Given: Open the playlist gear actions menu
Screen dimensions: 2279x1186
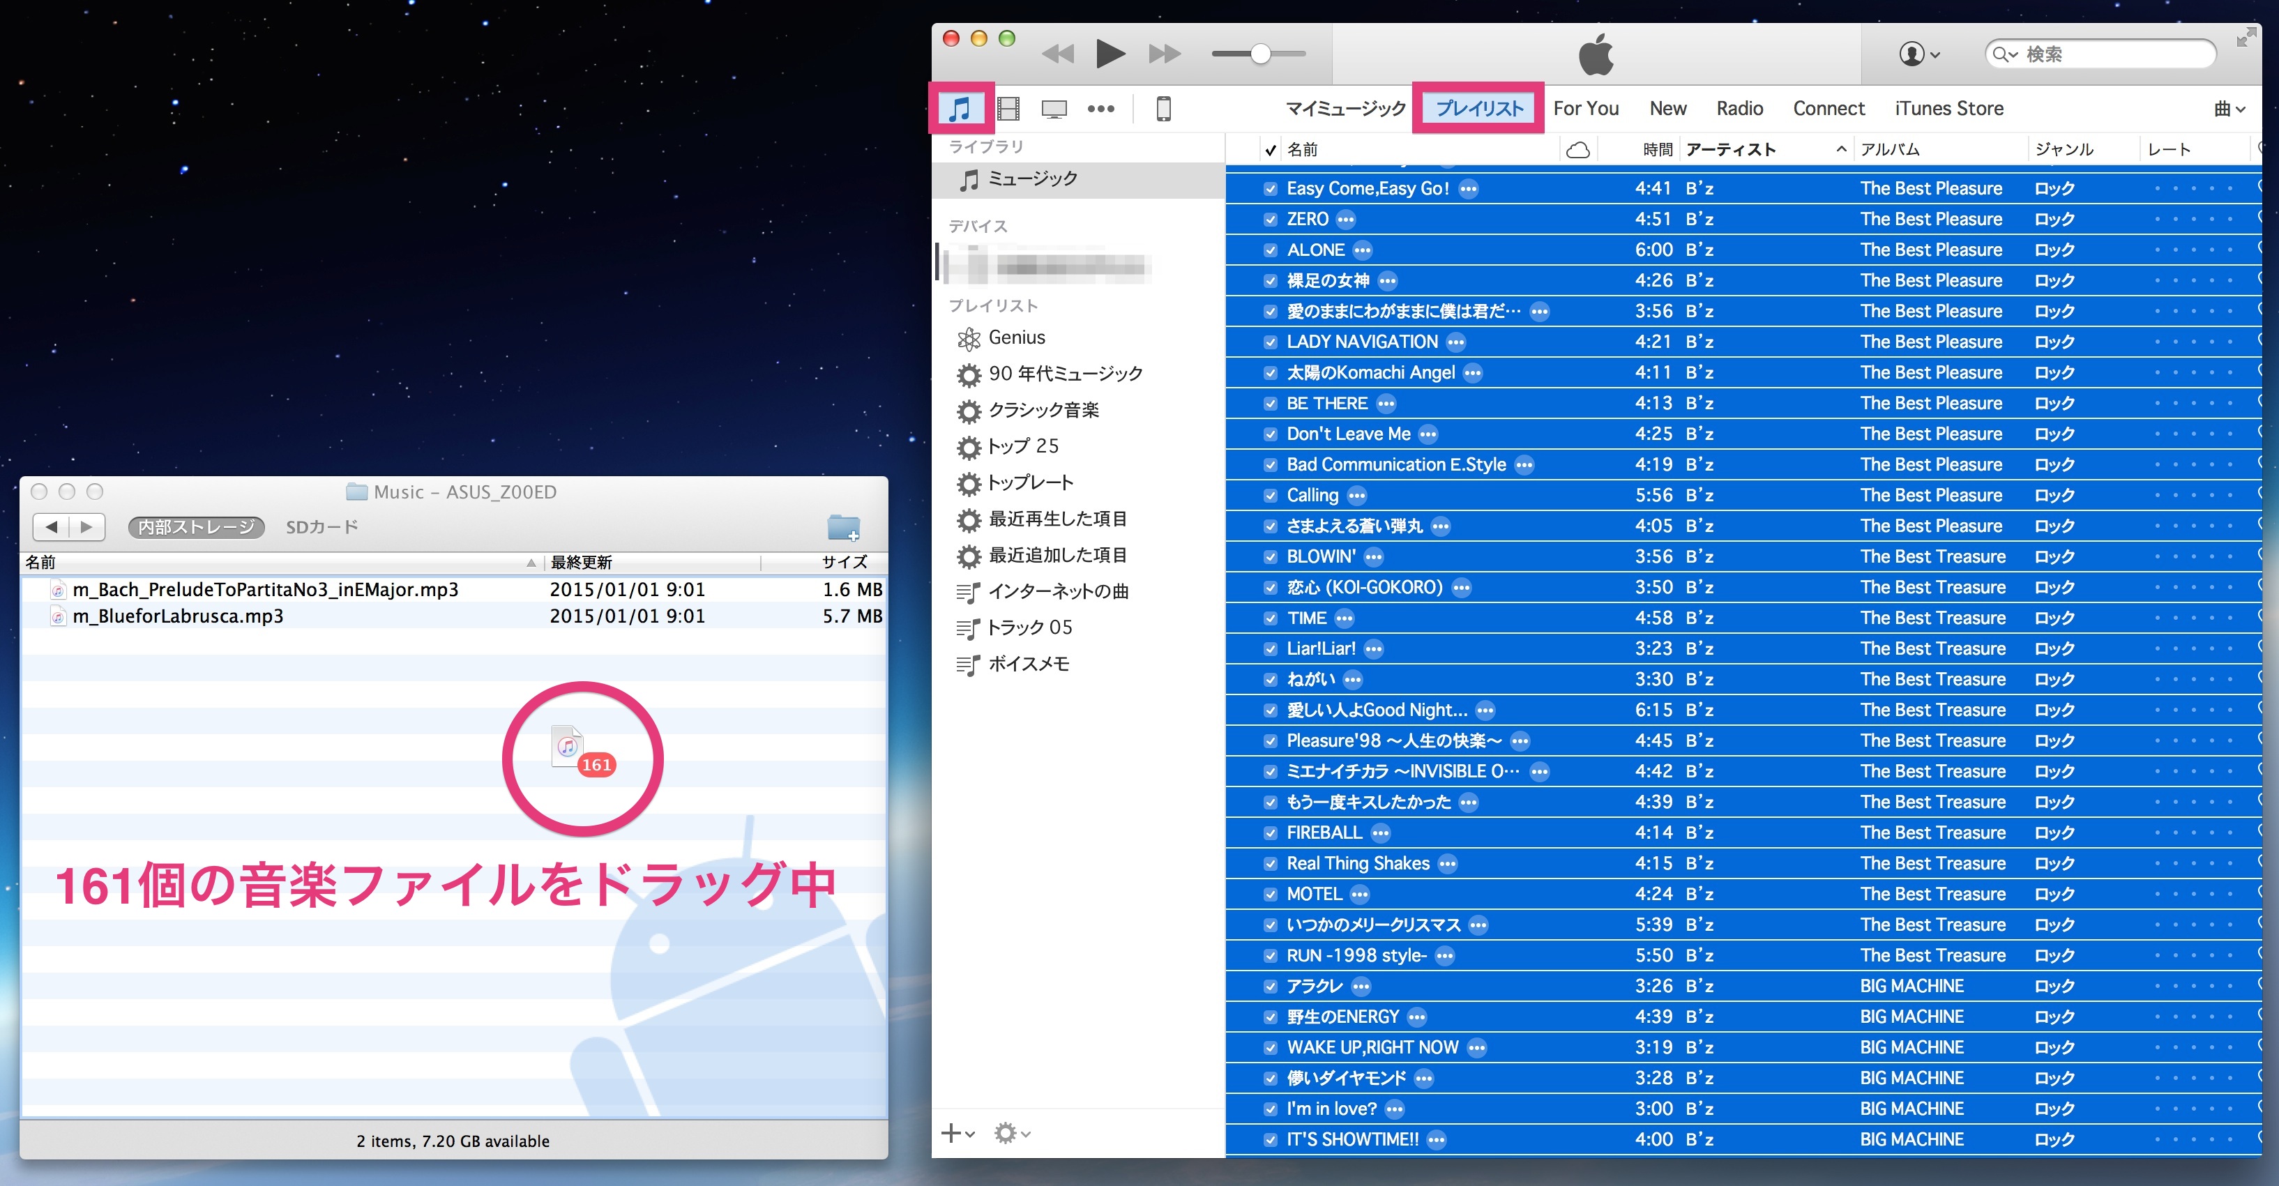Looking at the screenshot, I should point(1012,1133).
